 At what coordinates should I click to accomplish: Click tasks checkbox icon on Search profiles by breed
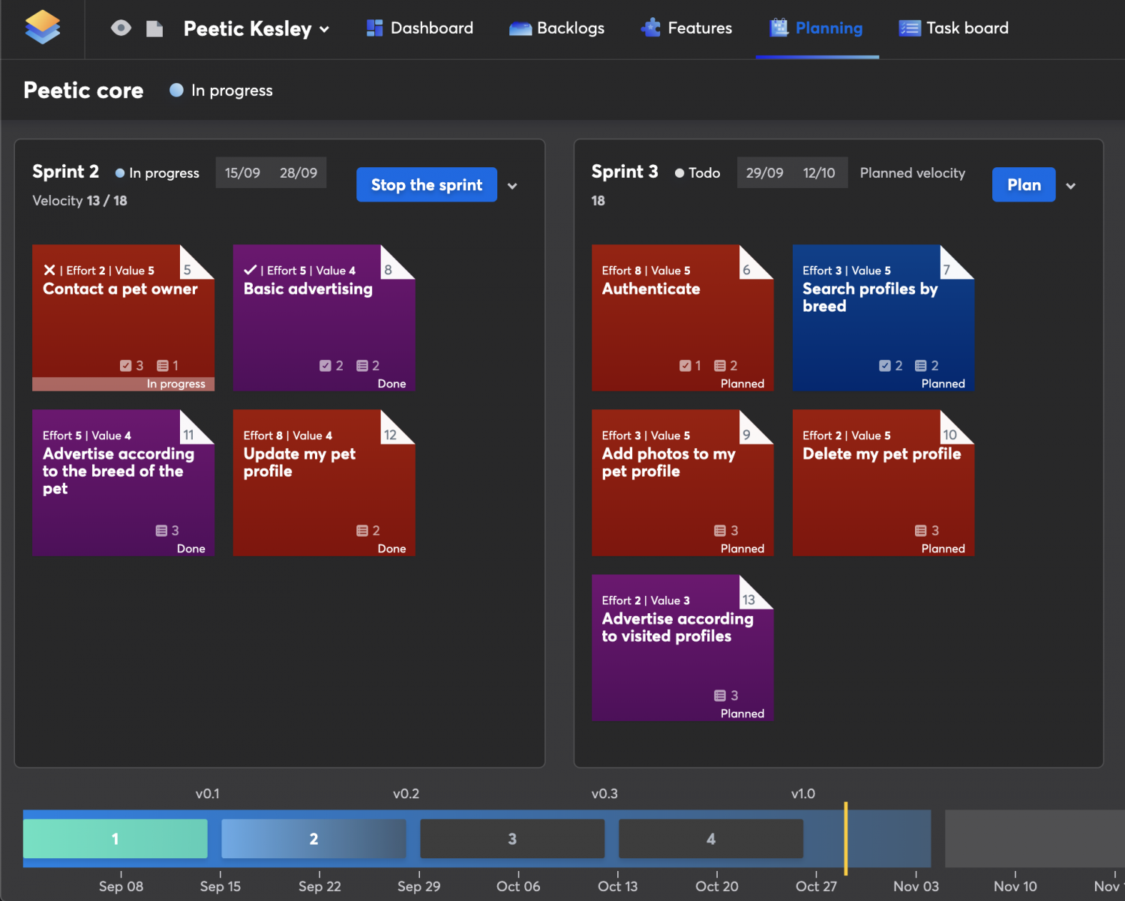tap(885, 366)
